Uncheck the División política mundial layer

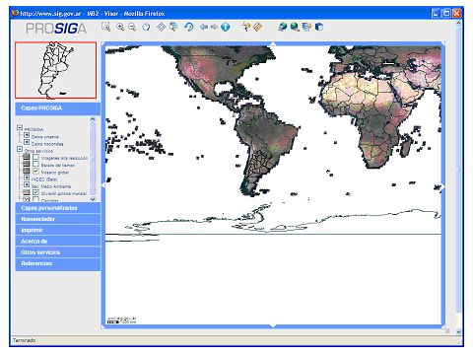point(35,192)
